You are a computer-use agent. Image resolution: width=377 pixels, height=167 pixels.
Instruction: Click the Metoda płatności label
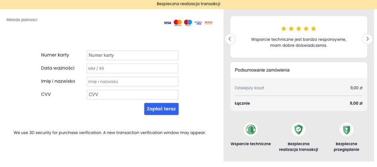click(22, 20)
